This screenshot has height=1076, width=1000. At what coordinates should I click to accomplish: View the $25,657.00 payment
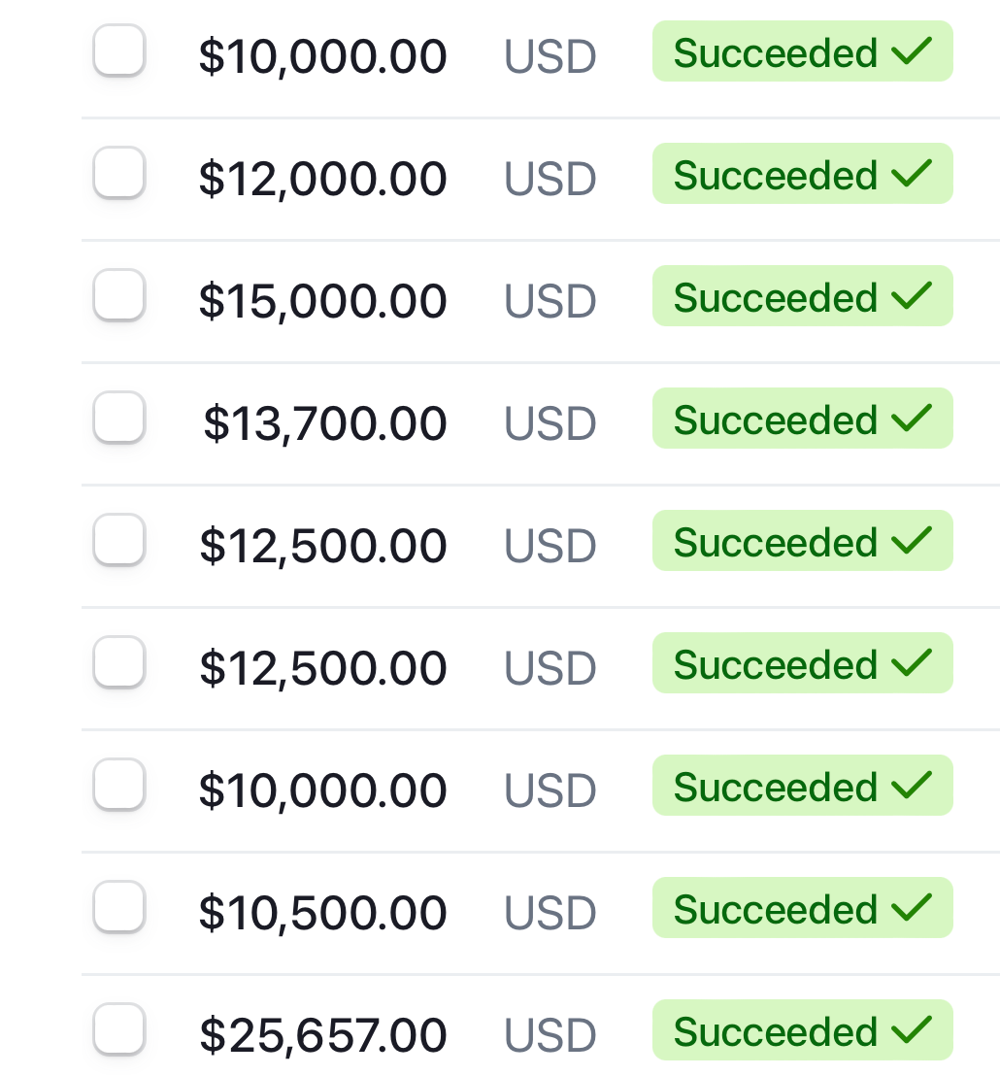pos(323,1035)
